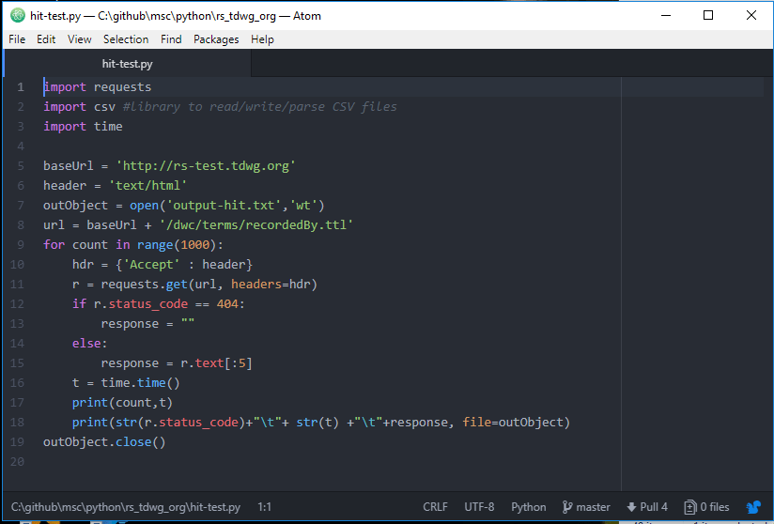Screen dimensions: 774x524
Task: Open the Selection menu
Action: tap(126, 39)
